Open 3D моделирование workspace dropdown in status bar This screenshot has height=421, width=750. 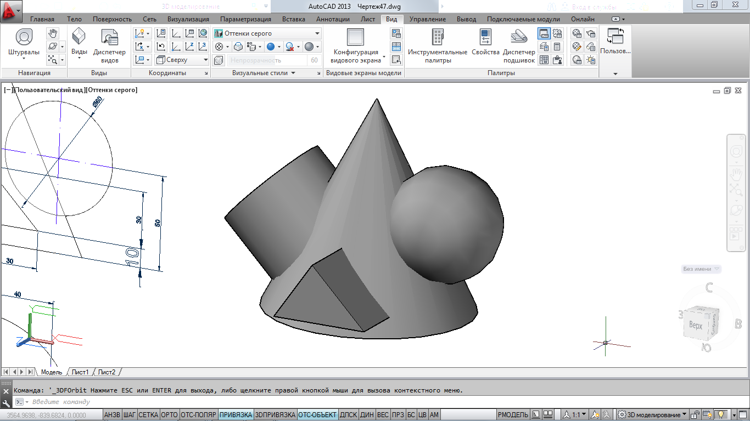(653, 415)
